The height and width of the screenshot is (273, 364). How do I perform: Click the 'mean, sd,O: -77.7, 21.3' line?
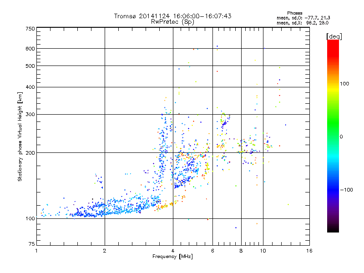pos(303,18)
